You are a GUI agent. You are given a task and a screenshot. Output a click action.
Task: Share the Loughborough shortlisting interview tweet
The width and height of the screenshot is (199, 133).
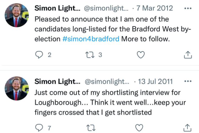click(187, 127)
